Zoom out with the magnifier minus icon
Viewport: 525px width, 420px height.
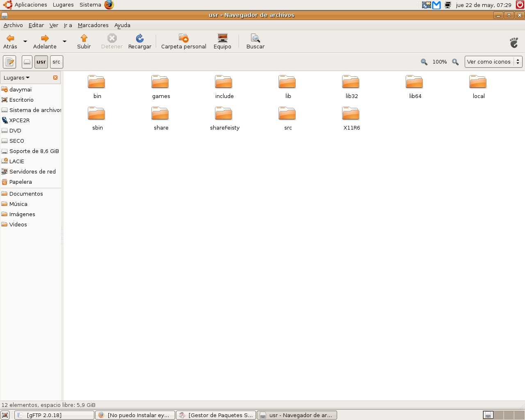(x=424, y=62)
